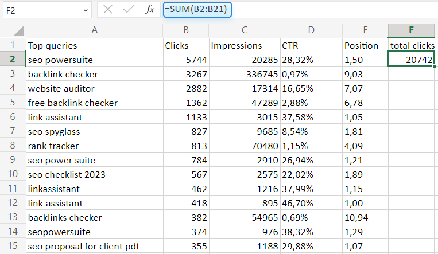
Task: Select impressions value 1188
Action: (x=245, y=246)
